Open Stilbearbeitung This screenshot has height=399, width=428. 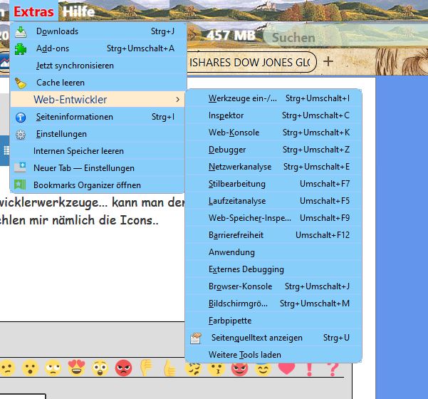click(273, 184)
